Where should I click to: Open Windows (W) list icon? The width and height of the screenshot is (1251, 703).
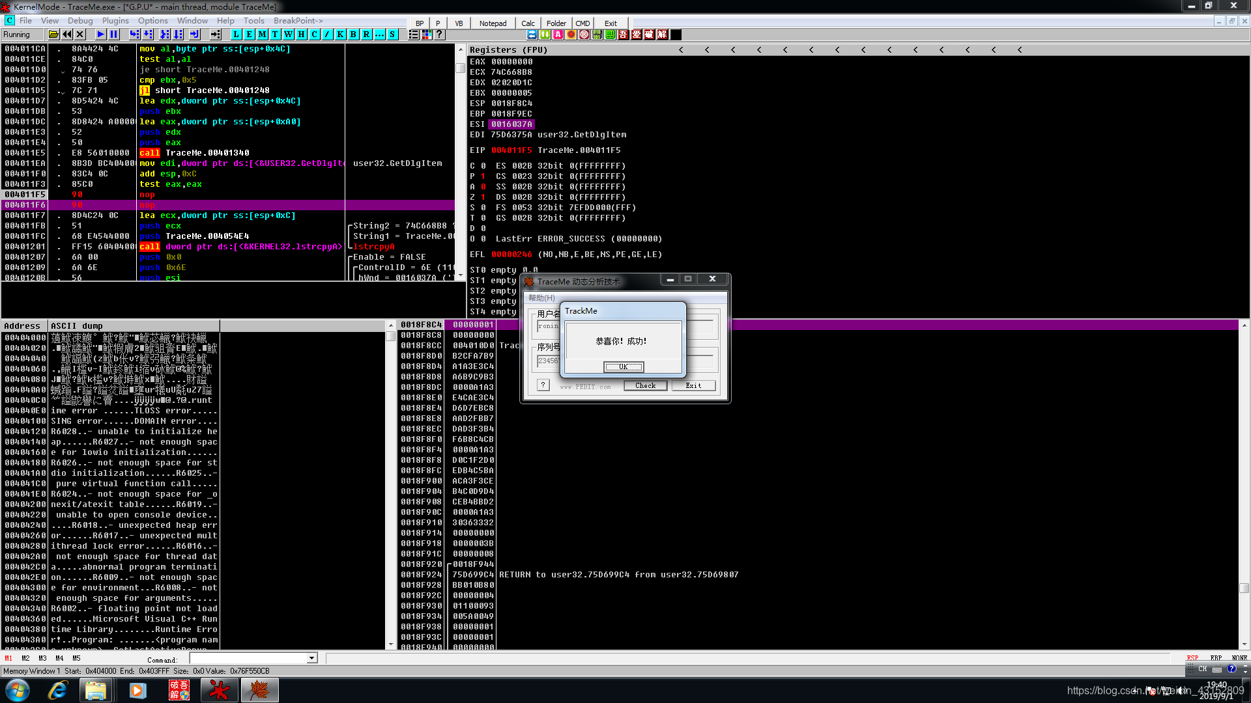[x=288, y=34]
